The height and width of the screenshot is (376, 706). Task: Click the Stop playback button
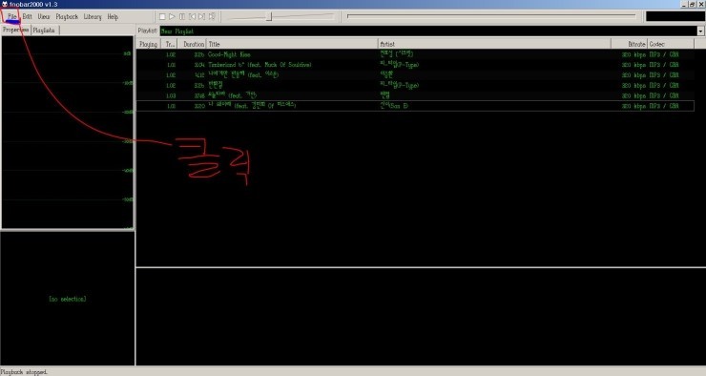(162, 16)
